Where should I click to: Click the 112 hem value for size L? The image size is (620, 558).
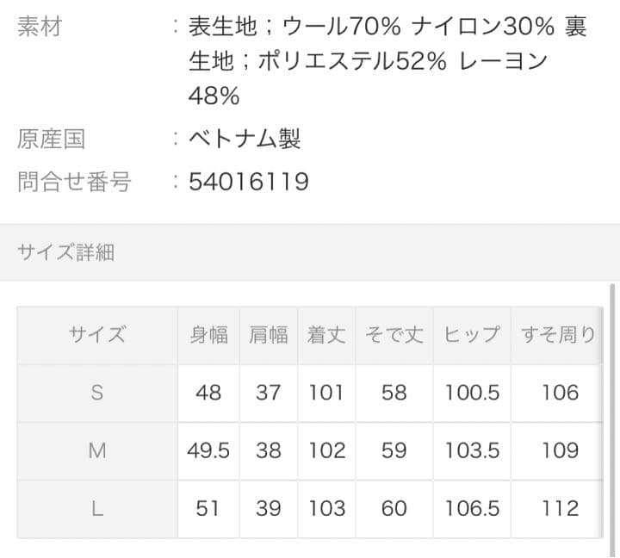click(x=560, y=508)
